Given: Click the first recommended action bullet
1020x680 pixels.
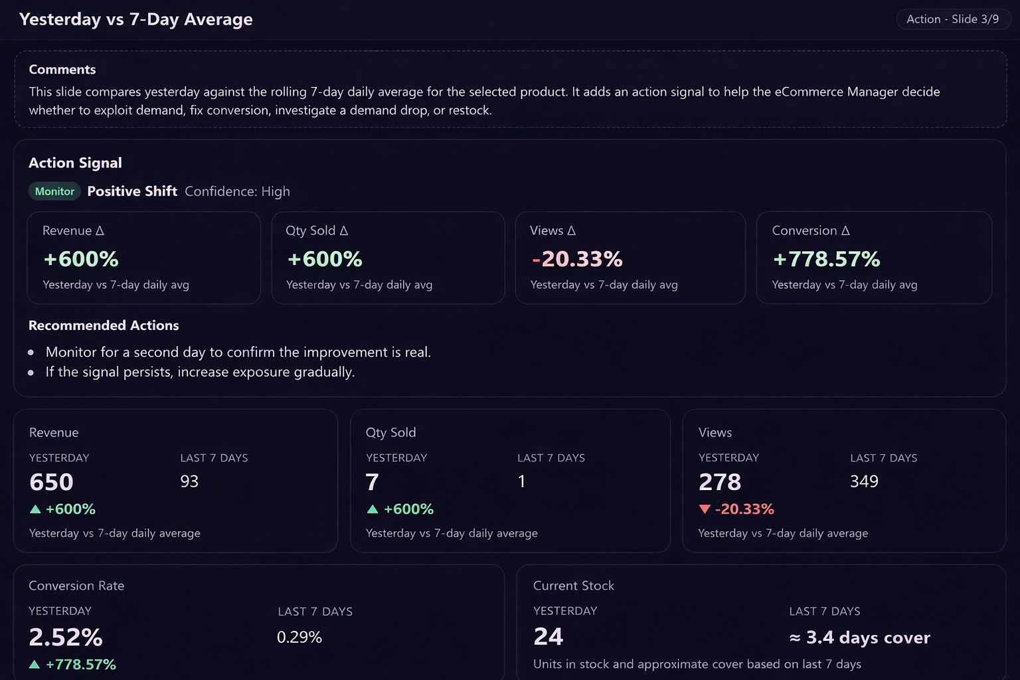Looking at the screenshot, I should (x=238, y=352).
